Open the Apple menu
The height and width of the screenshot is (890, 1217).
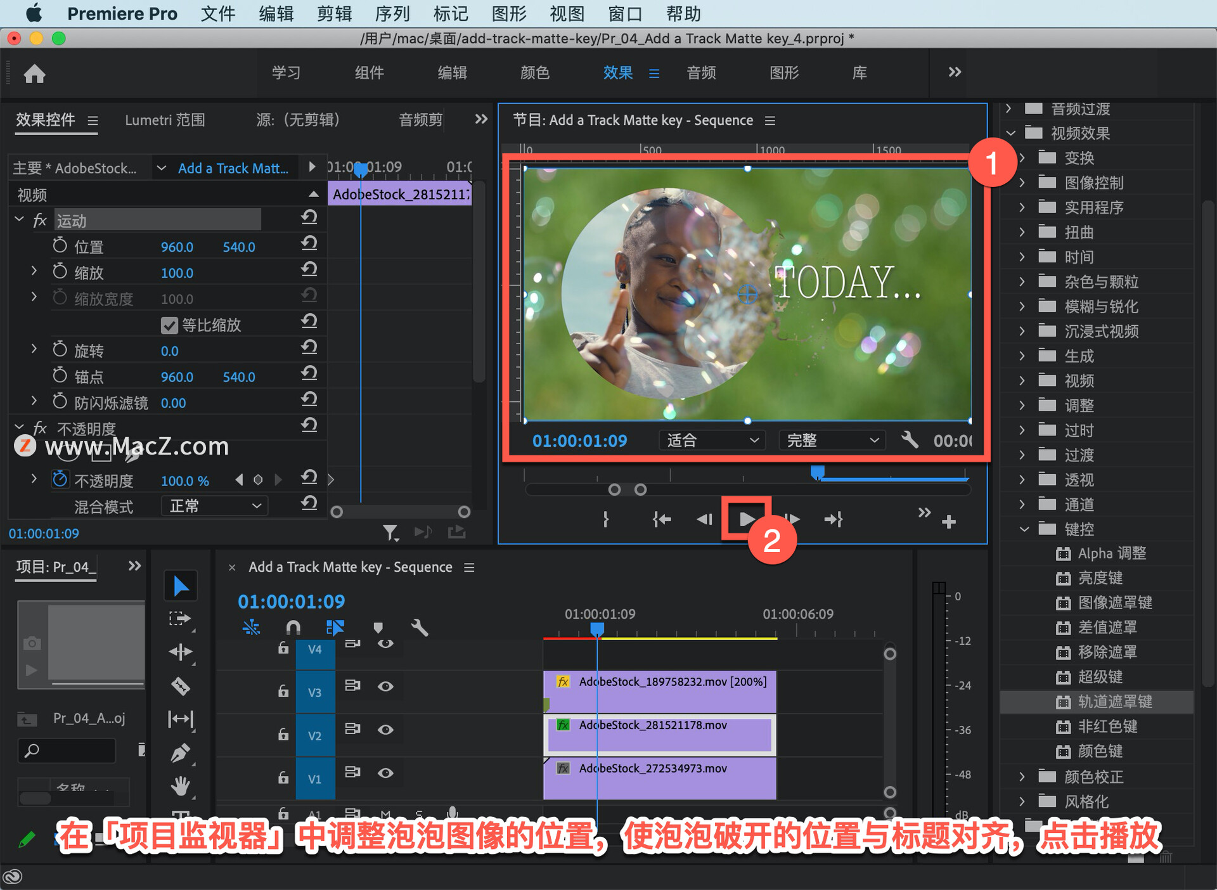34,13
